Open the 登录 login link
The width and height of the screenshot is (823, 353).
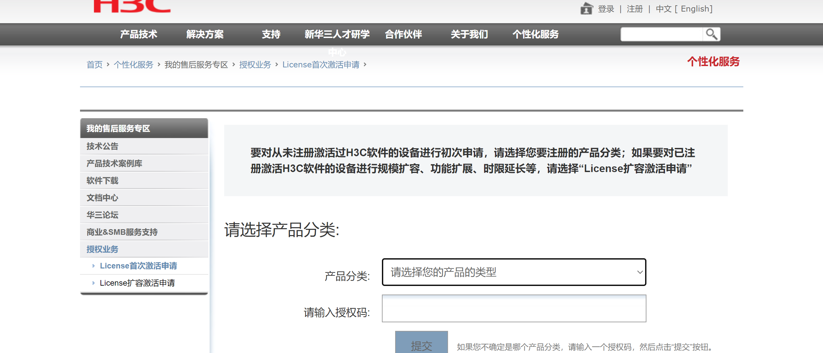pyautogui.click(x=606, y=9)
